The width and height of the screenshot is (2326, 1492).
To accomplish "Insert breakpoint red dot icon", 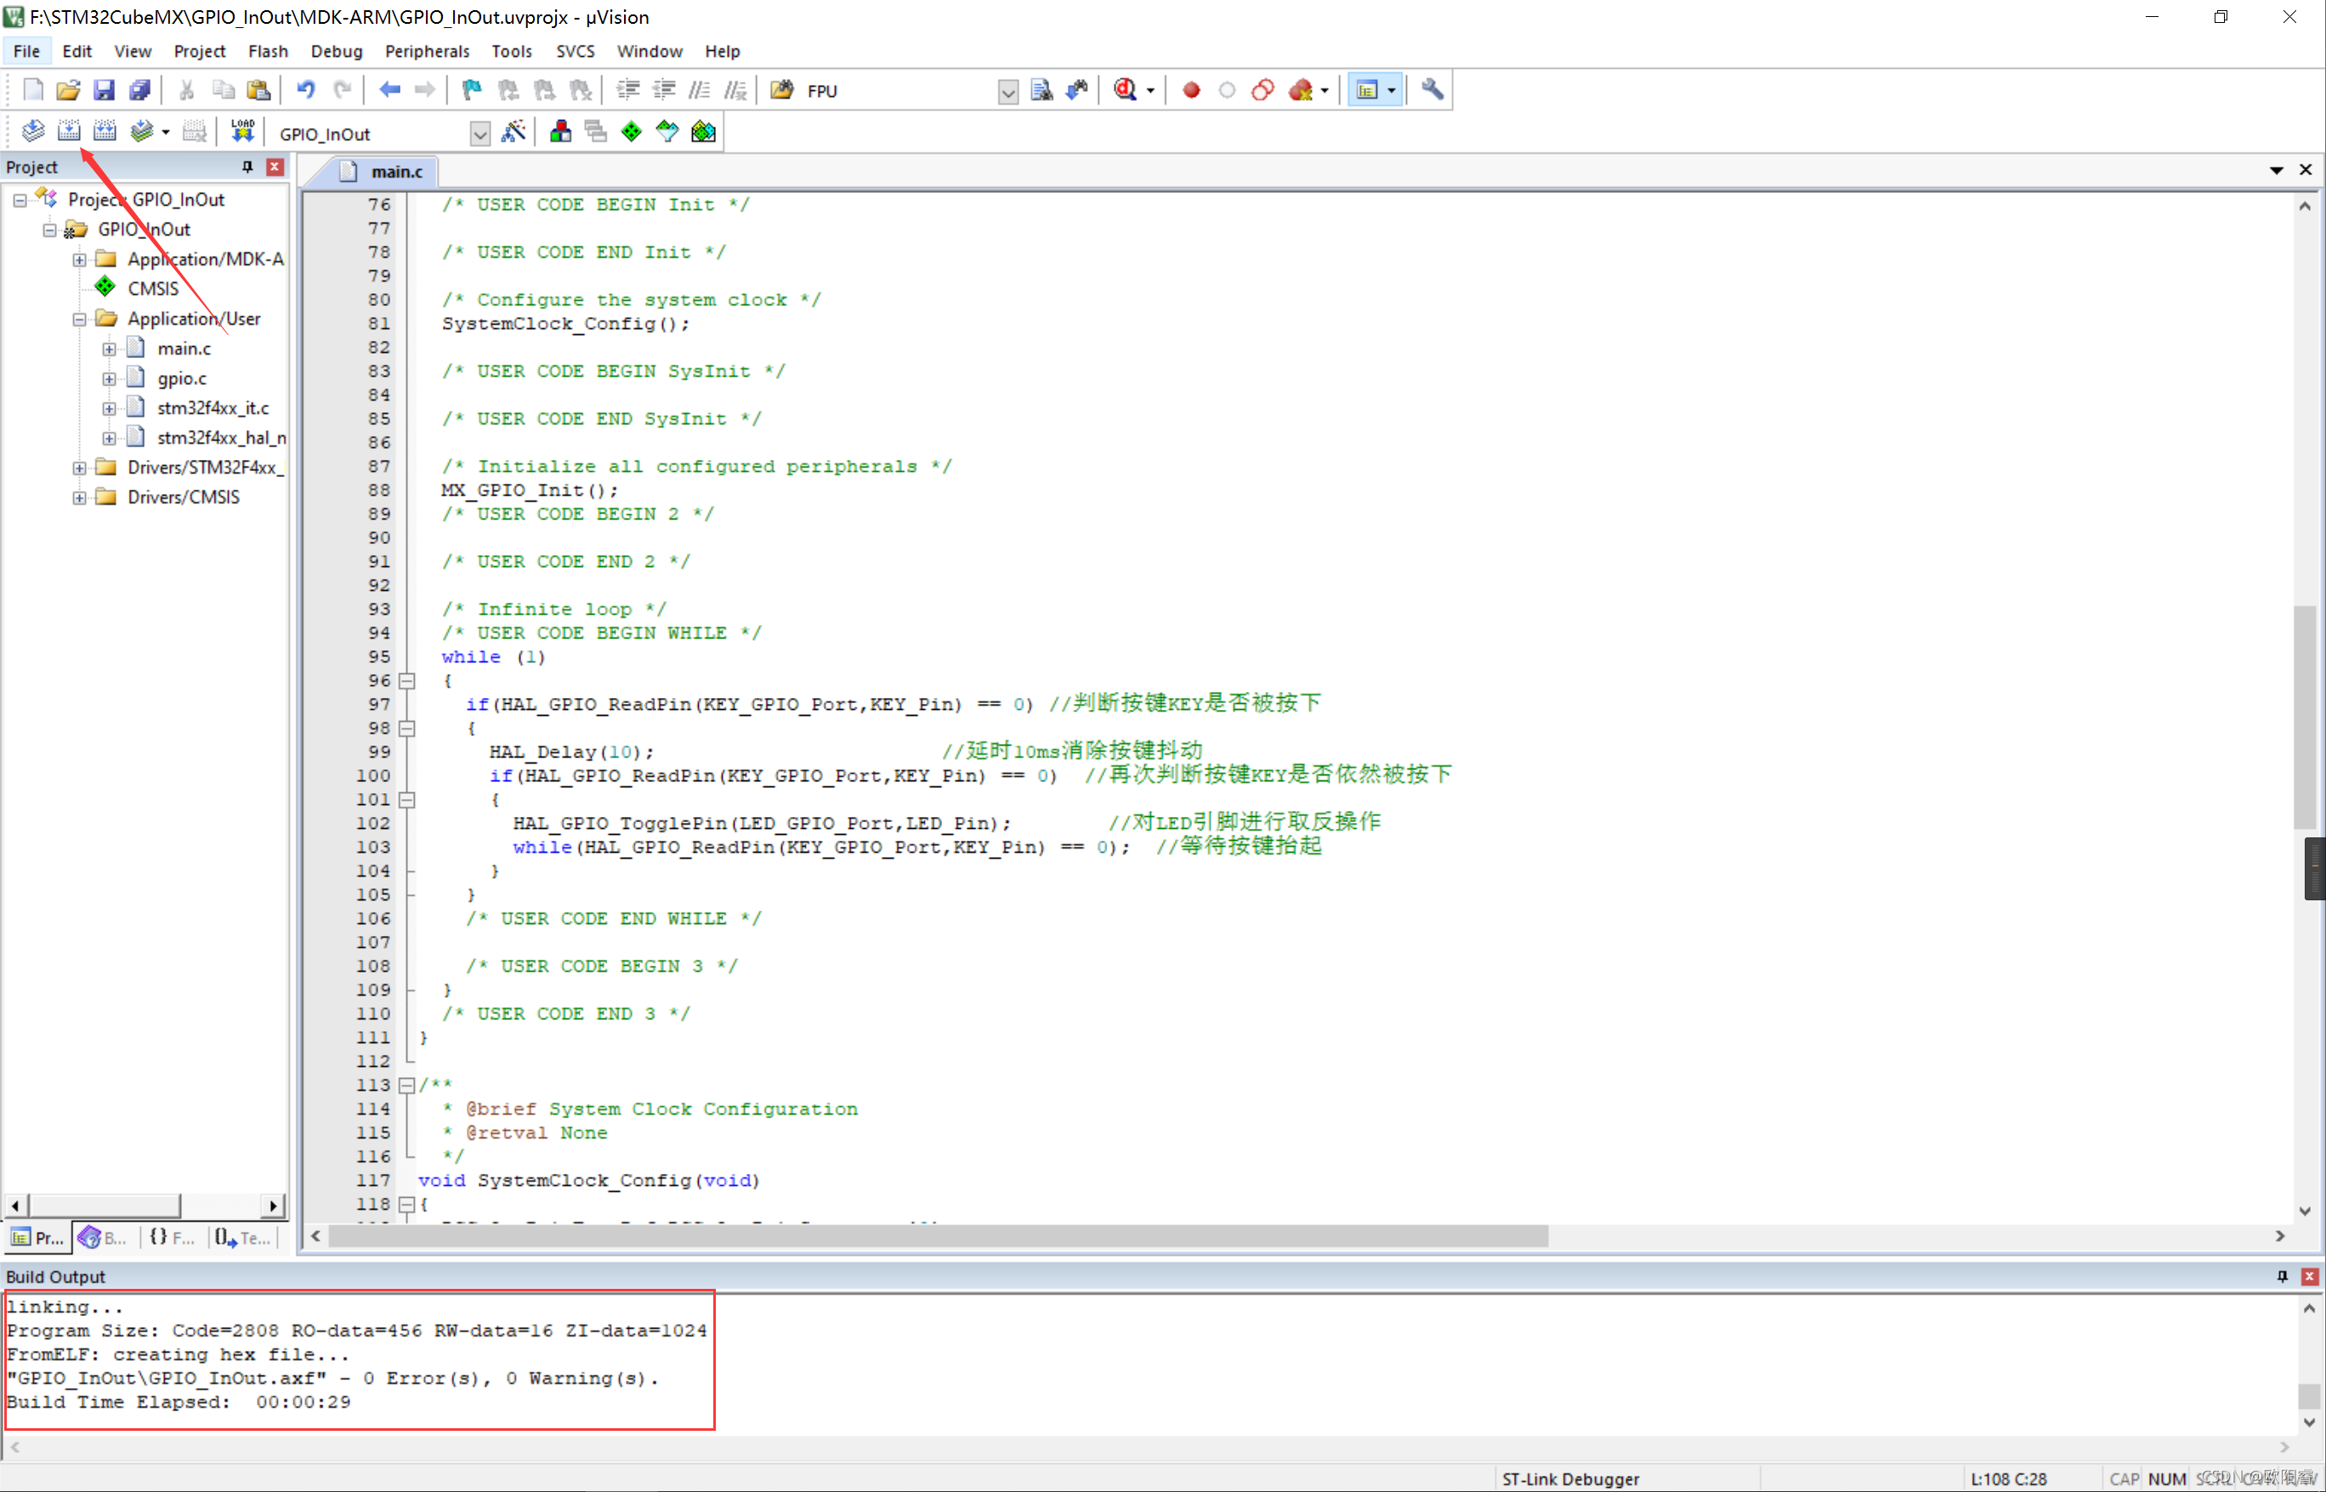I will 1192,90.
